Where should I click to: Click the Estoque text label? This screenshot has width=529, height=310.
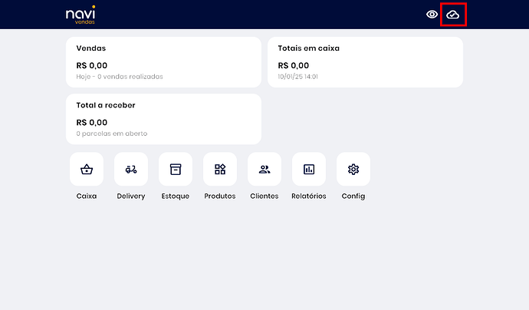pyautogui.click(x=176, y=196)
